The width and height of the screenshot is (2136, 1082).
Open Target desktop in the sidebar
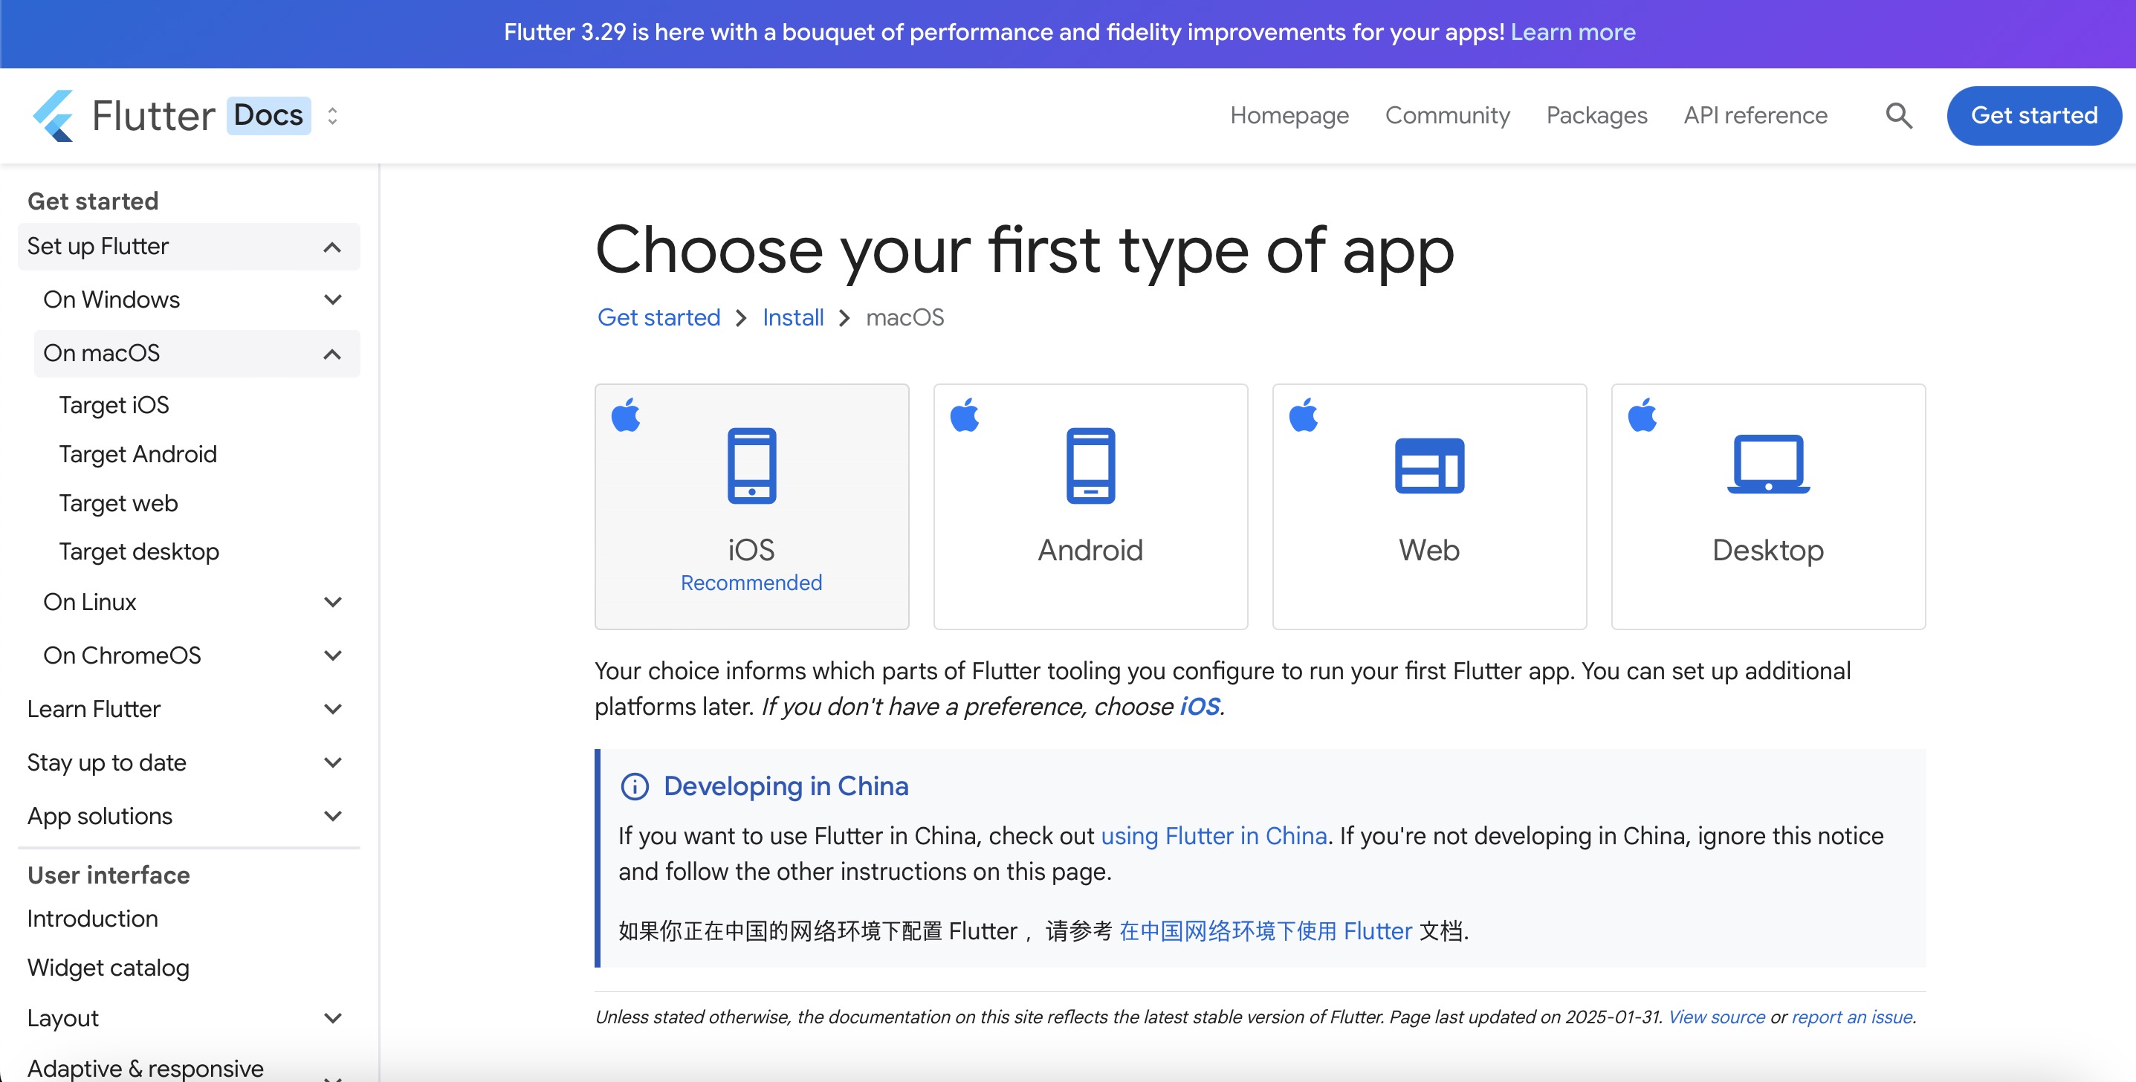pos(138,551)
